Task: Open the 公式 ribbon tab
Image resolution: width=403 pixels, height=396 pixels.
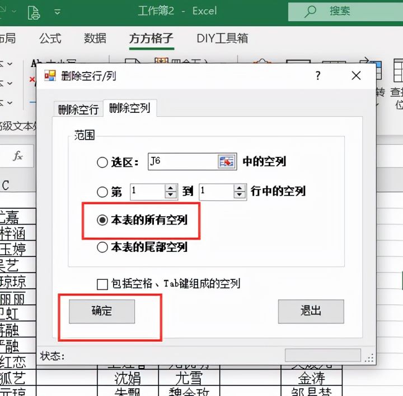Action: 50,39
